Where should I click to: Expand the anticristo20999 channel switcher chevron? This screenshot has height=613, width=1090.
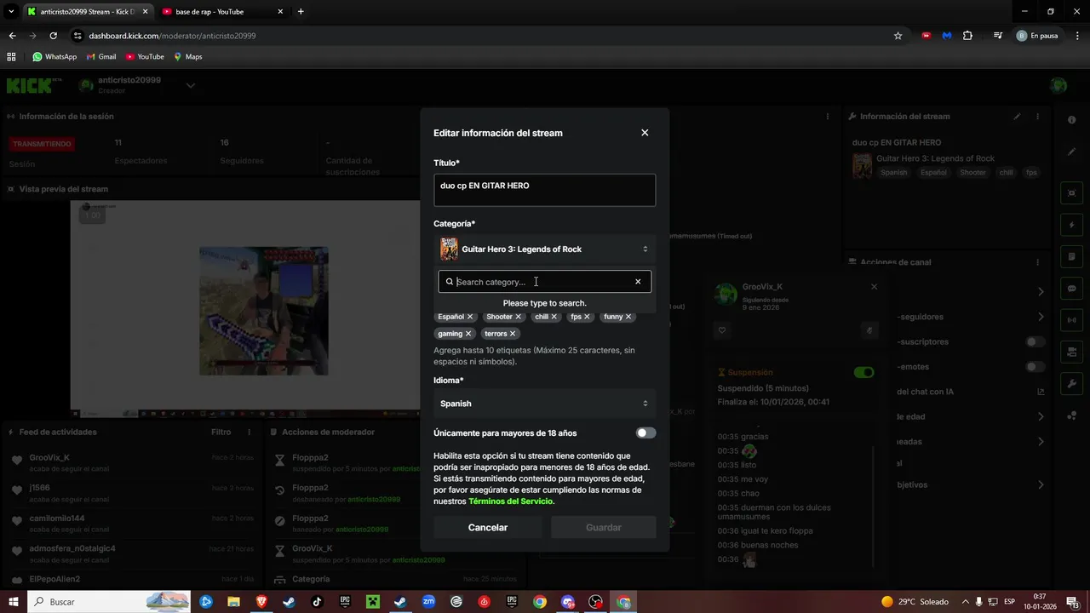coord(191,85)
